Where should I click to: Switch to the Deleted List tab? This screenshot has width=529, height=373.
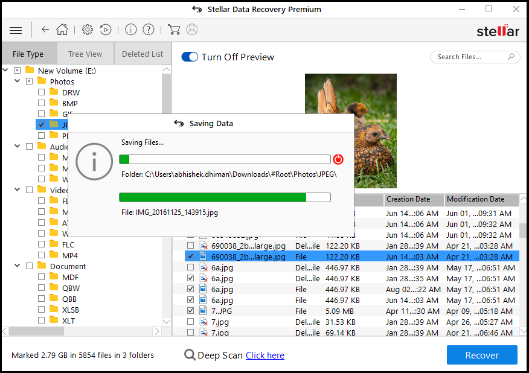point(143,54)
